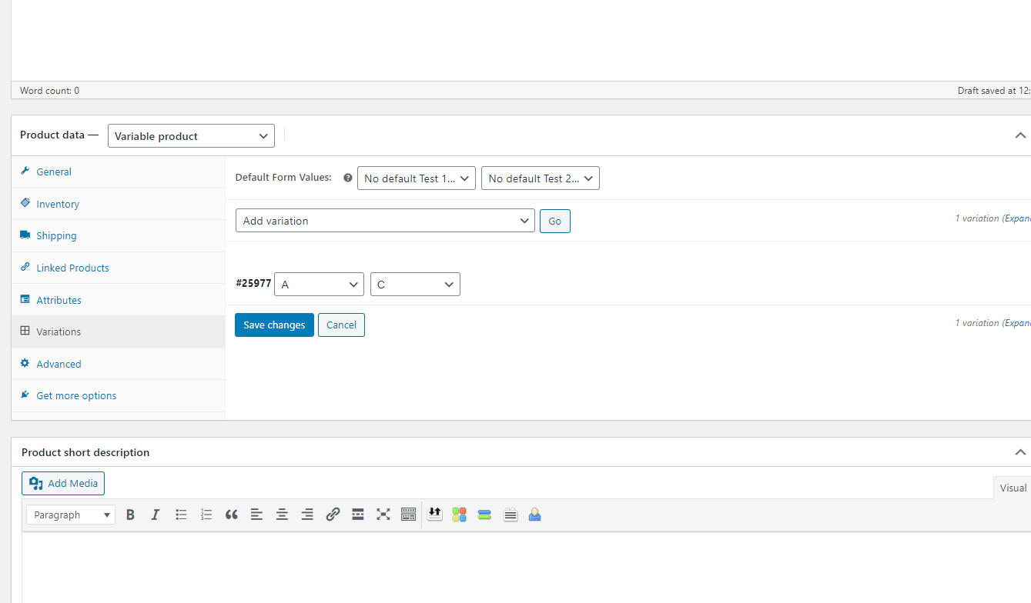Click the insert/edit link icon

[333, 515]
